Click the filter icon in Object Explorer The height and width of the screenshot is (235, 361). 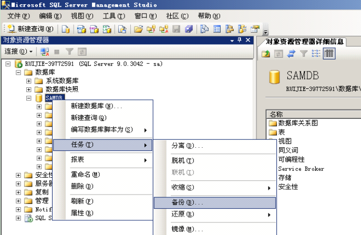(x=69, y=52)
